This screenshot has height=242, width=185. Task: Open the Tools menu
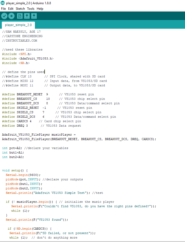coord(30,9)
